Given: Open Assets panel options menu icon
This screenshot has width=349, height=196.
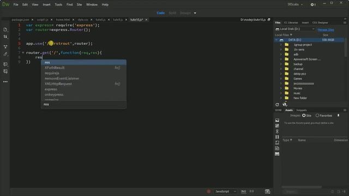Looking at the screenshot, I should click(x=345, y=110).
